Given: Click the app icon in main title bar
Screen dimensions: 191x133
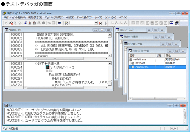Looking at the screenshot, I should [x=4, y=13].
